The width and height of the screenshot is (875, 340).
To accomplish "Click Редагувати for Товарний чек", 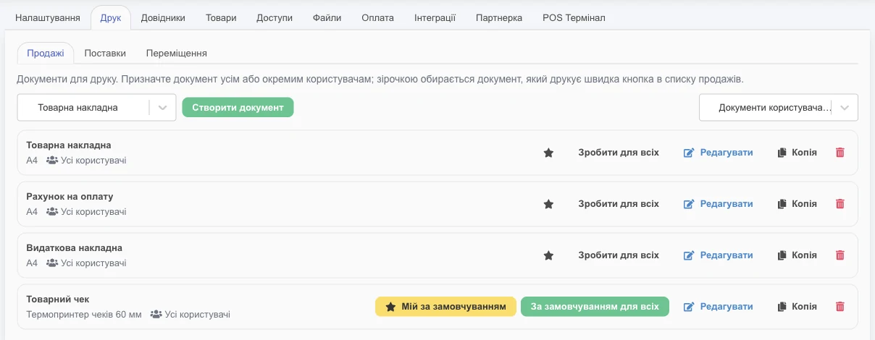I will (x=719, y=307).
